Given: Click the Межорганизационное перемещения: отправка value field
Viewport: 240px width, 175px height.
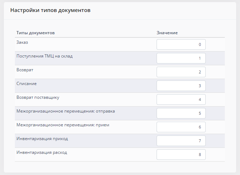Looking at the screenshot, I should (181, 113).
